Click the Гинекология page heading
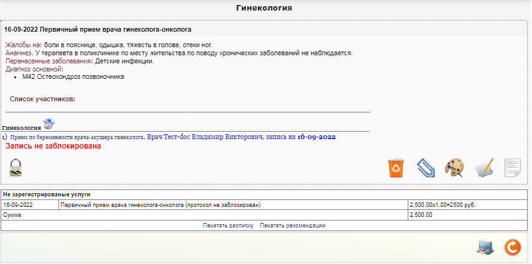532x264 pixels. pyautogui.click(x=265, y=8)
